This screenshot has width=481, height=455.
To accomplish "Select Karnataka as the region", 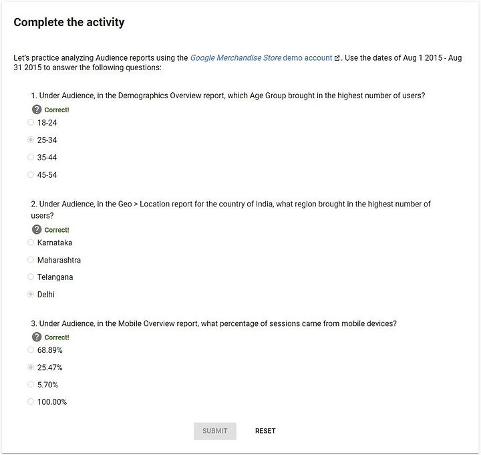I will 31,243.
